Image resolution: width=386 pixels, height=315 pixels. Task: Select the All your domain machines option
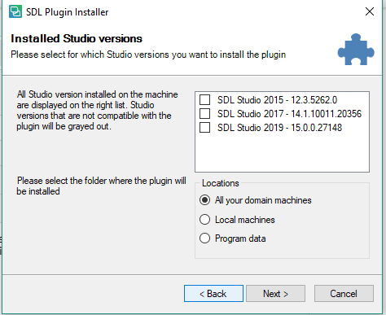pos(204,200)
